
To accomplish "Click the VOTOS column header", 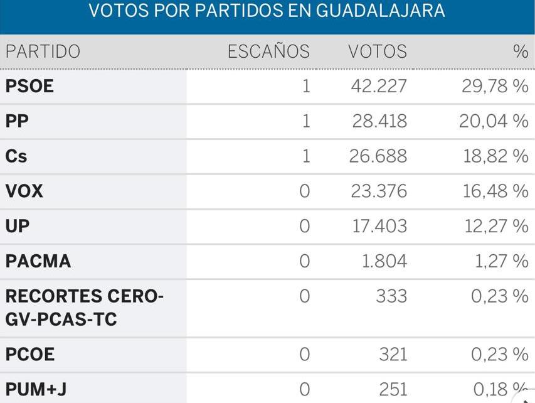I will (x=378, y=51).
